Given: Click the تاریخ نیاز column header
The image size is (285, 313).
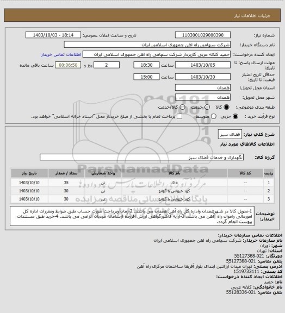Looking at the screenshot, I should click(29, 173).
